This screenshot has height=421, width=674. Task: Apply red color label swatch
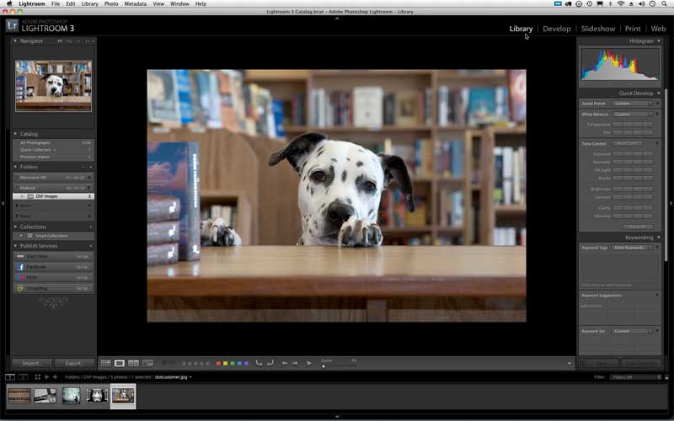tap(218, 363)
